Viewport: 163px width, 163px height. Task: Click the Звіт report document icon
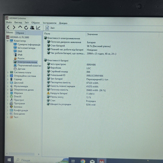click(x=47, y=28)
